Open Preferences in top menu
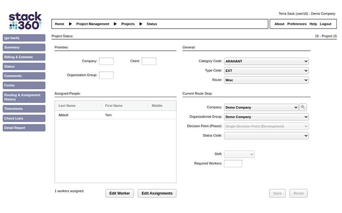Viewport: 342px width, 213px height. tap(297, 24)
